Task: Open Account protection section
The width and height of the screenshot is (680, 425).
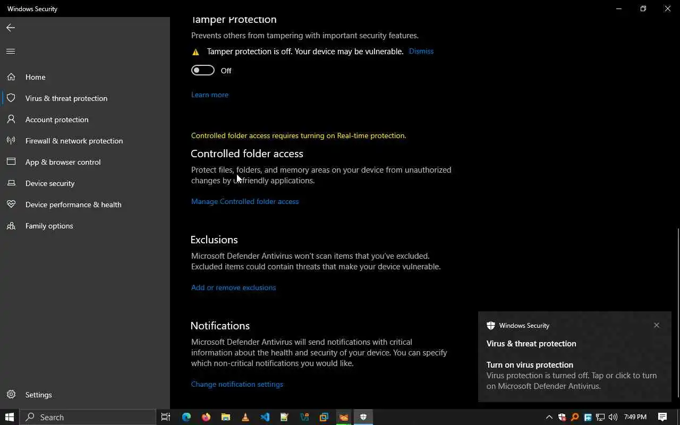Action: click(85, 120)
